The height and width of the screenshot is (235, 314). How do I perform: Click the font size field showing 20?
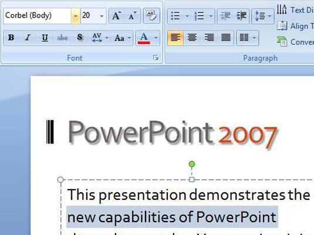pos(89,16)
